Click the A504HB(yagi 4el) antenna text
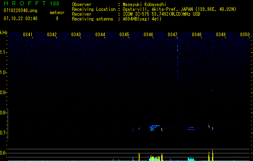 142,19
